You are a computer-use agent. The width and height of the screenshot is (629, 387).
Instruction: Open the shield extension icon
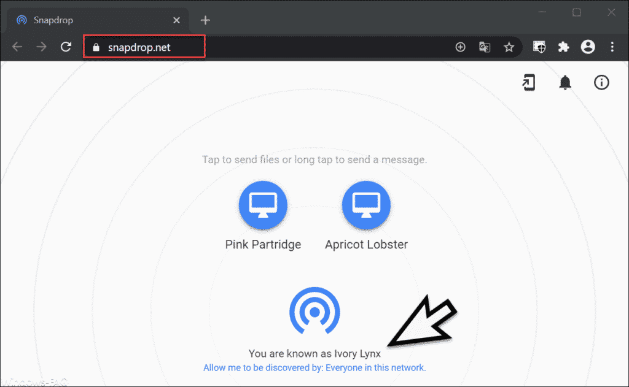click(539, 47)
